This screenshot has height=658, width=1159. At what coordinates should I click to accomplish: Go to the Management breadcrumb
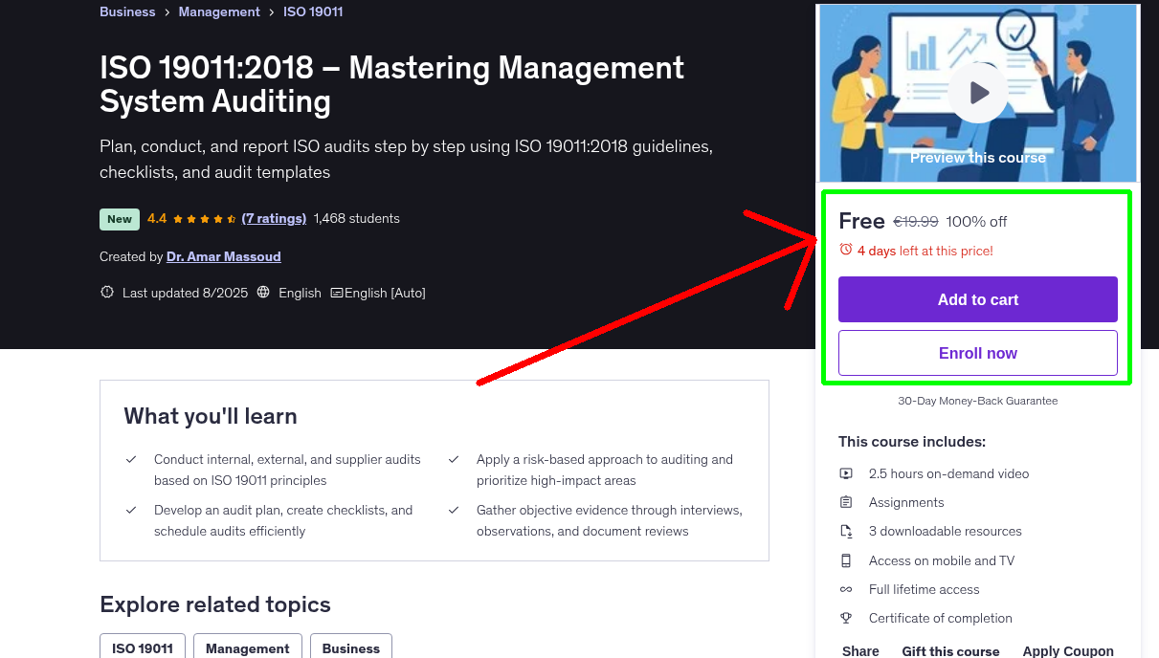pyautogui.click(x=219, y=11)
